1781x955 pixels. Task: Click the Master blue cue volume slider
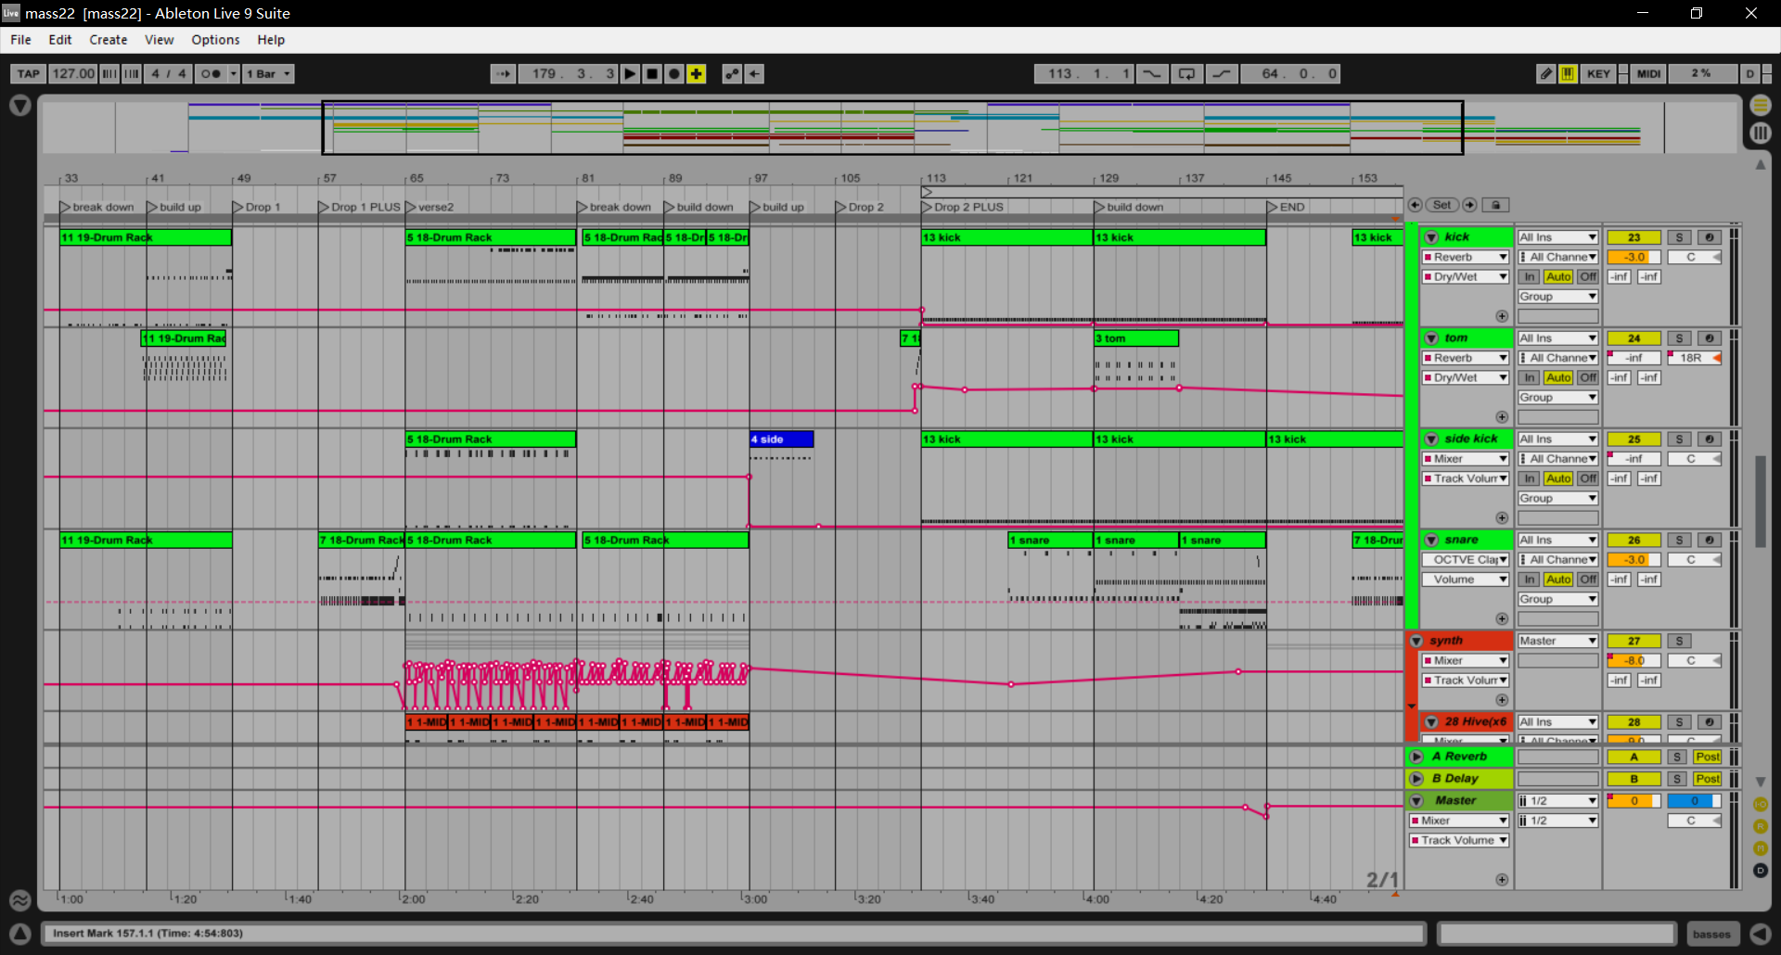pyautogui.click(x=1694, y=801)
